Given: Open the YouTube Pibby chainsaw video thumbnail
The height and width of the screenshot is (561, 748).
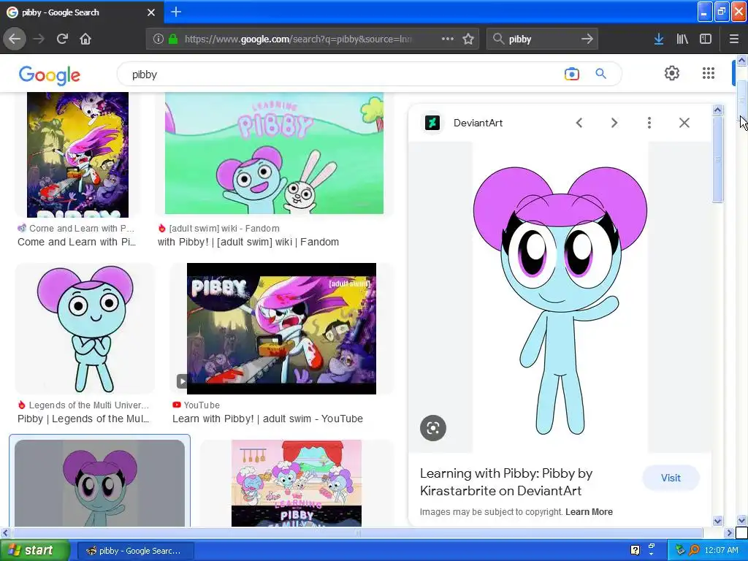Looking at the screenshot, I should (281, 328).
